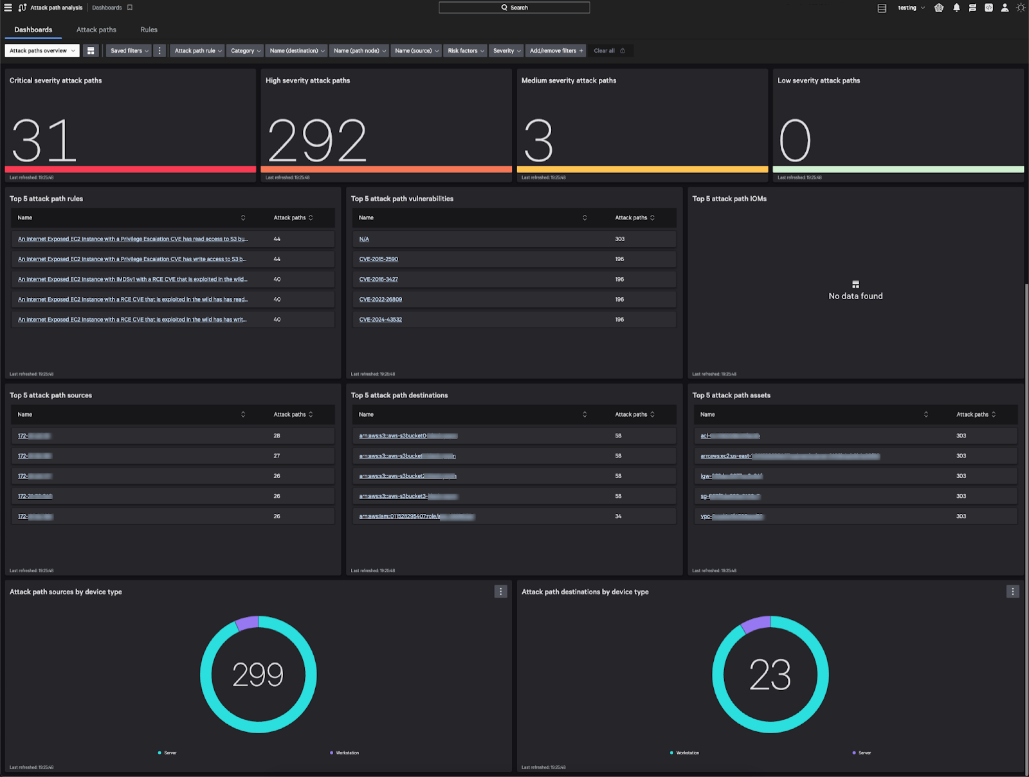Click the dashboard layout icon next to overview
This screenshot has height=777, width=1029.
(x=91, y=51)
